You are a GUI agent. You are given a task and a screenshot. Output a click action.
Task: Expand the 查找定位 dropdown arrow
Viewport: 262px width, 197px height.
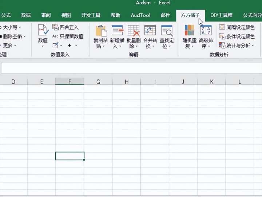point(170,46)
